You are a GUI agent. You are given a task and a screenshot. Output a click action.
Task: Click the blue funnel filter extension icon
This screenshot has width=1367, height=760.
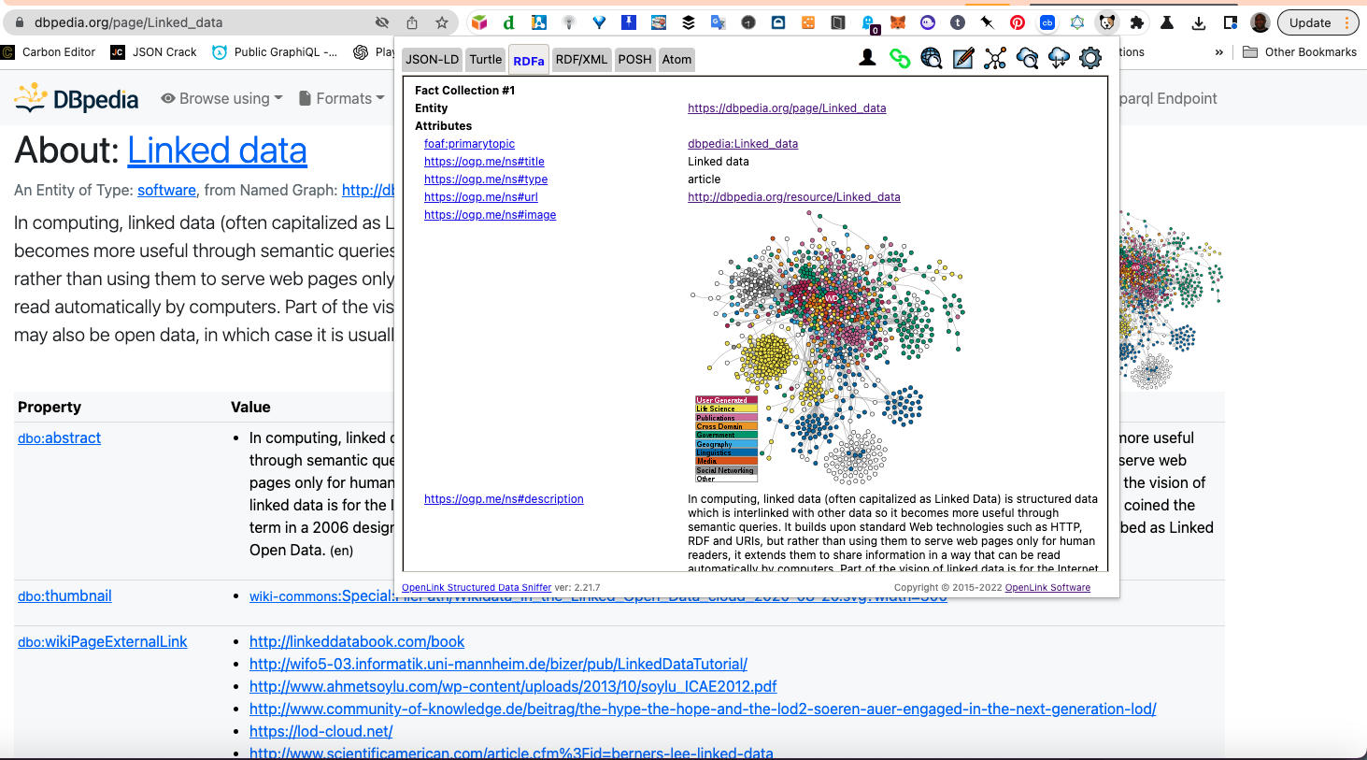tap(599, 22)
